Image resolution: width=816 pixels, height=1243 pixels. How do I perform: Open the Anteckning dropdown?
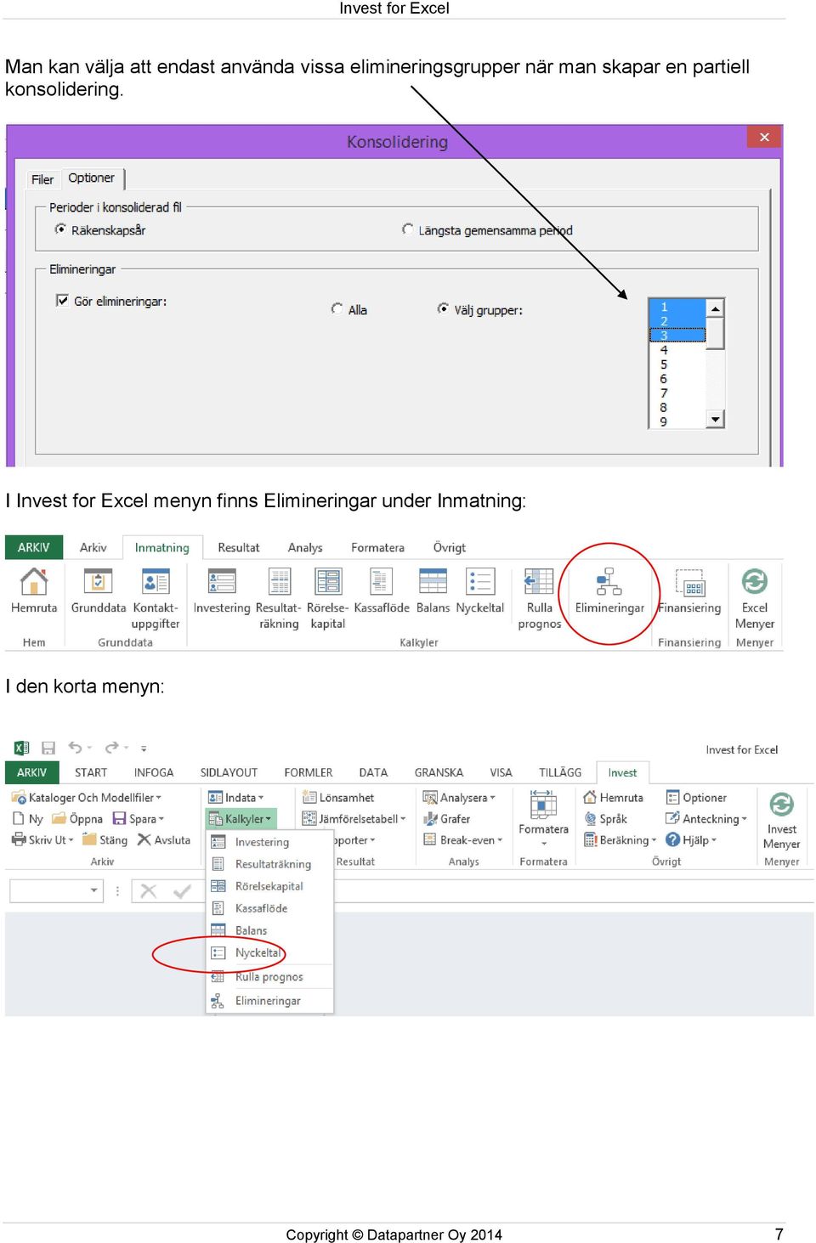pos(706,819)
